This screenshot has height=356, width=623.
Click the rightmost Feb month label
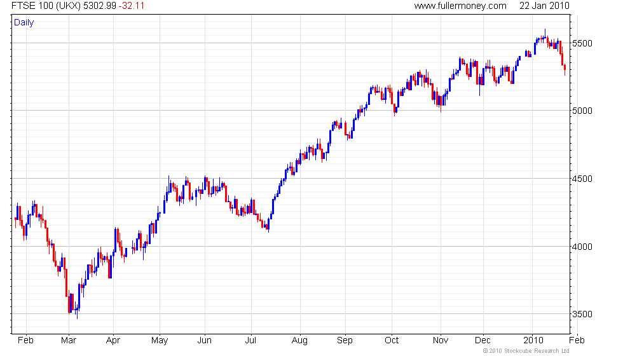577,341
